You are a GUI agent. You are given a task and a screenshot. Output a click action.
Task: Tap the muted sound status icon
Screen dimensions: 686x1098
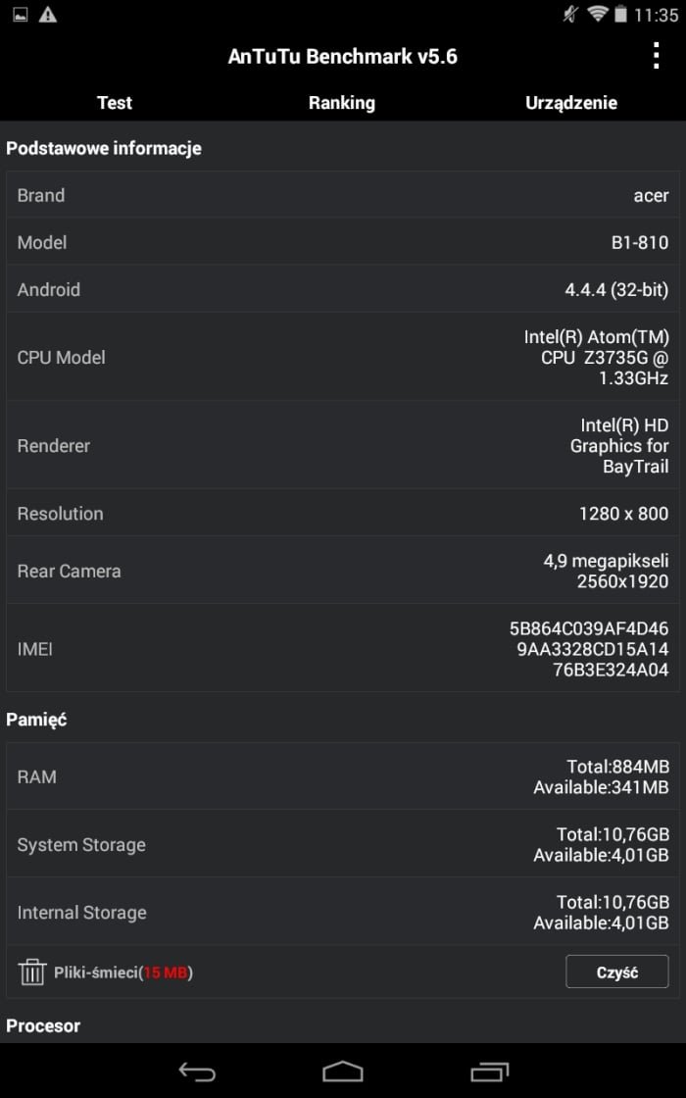[x=570, y=14]
